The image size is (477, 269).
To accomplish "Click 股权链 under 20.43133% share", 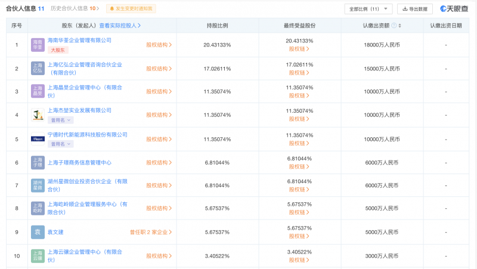I will pyautogui.click(x=299, y=49).
